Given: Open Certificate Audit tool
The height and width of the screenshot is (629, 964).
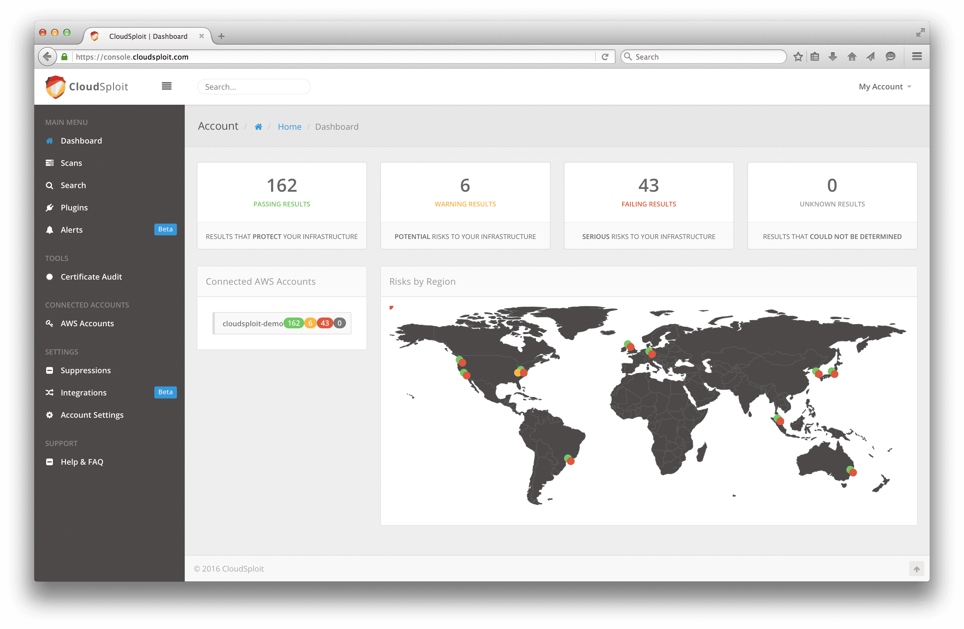Looking at the screenshot, I should [x=91, y=277].
